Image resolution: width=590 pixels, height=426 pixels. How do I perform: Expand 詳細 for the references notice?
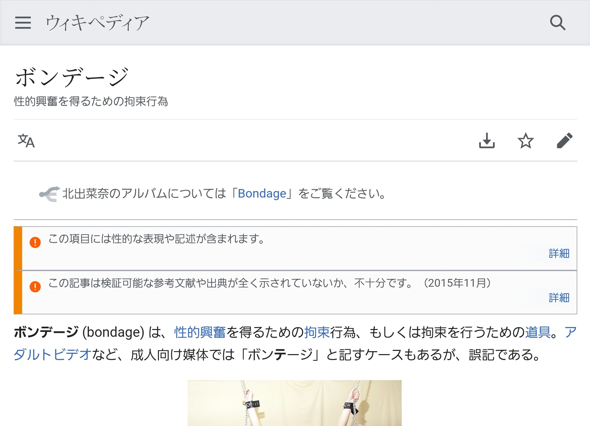click(x=559, y=297)
